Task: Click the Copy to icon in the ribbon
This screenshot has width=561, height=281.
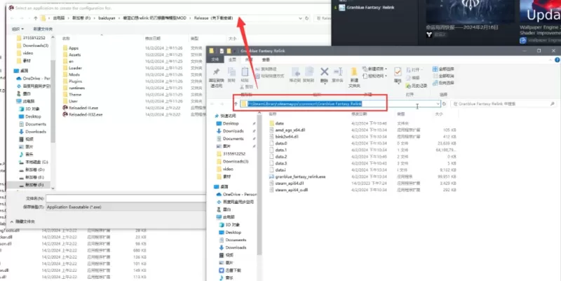Action: [309, 72]
